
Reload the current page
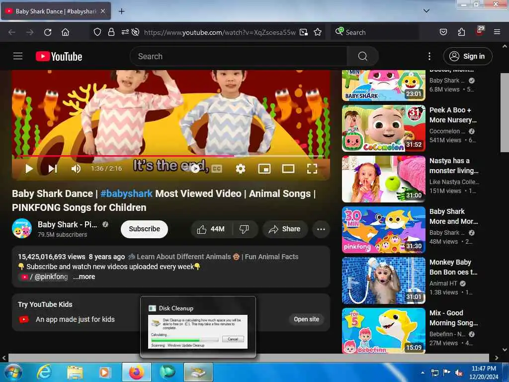(x=48, y=32)
